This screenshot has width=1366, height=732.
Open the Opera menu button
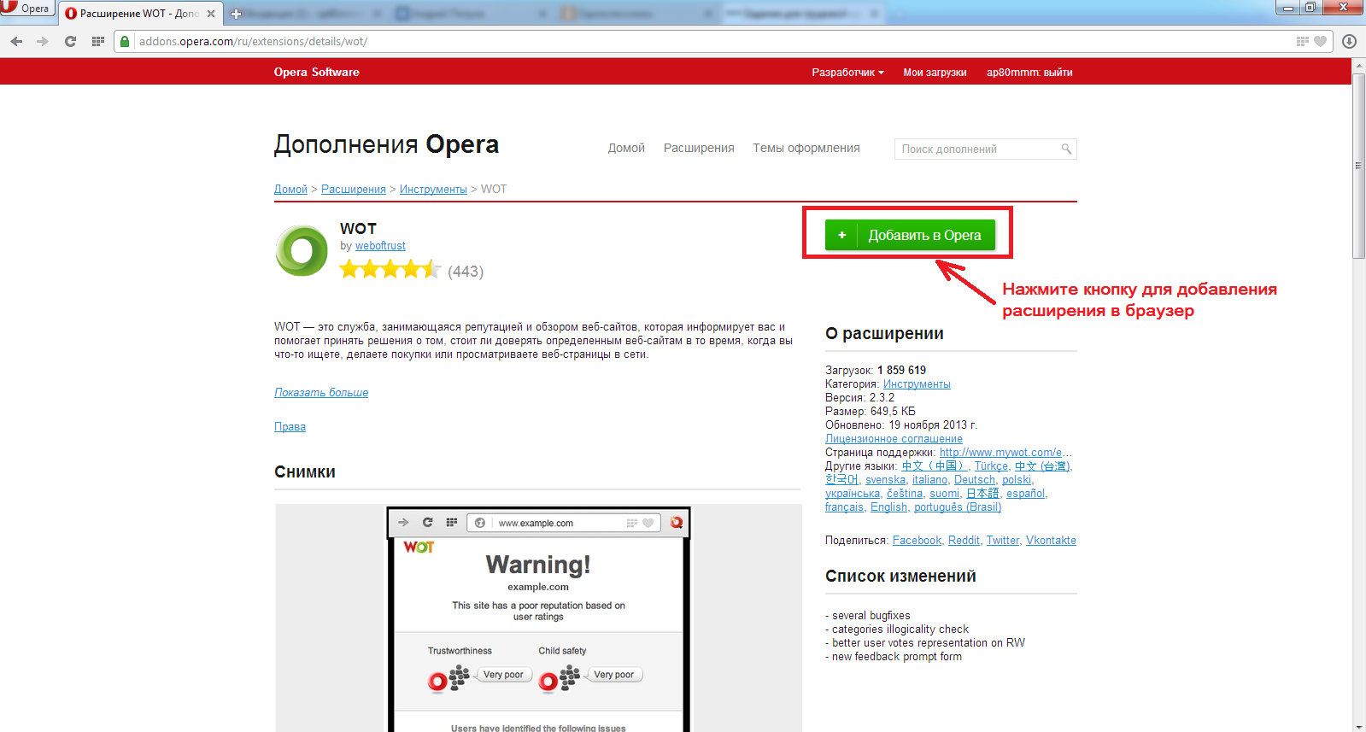pos(27,9)
